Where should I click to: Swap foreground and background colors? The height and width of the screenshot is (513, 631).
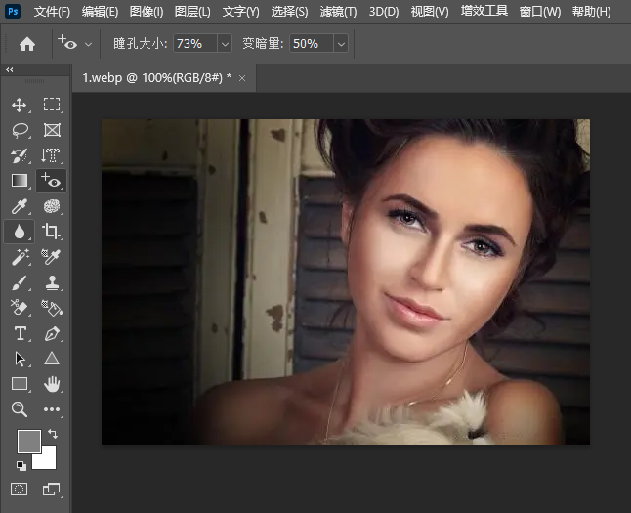(x=52, y=434)
